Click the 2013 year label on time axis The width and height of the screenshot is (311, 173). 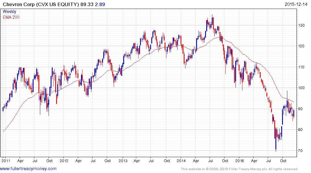click(x=123, y=161)
